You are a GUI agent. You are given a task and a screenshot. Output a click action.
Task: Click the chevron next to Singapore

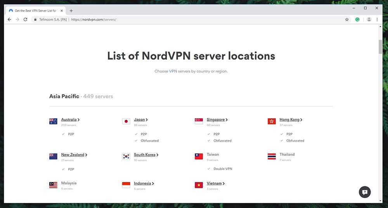tap(227, 120)
